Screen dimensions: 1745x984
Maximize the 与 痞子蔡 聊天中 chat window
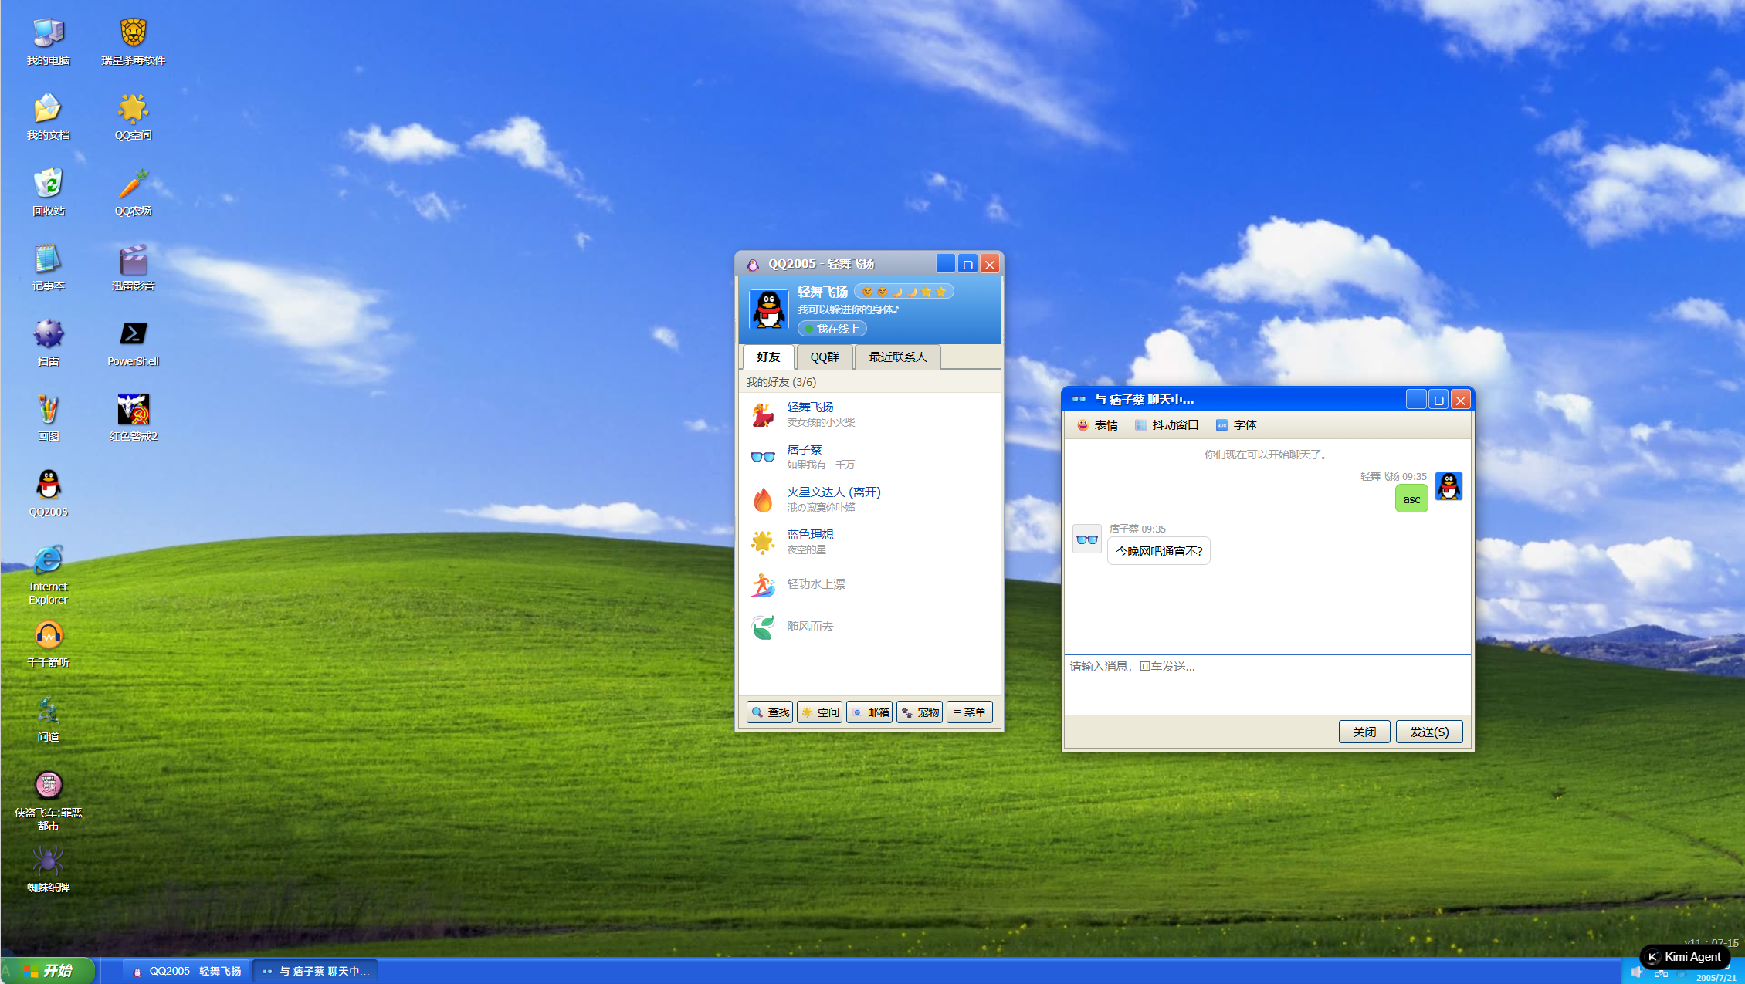click(x=1438, y=400)
